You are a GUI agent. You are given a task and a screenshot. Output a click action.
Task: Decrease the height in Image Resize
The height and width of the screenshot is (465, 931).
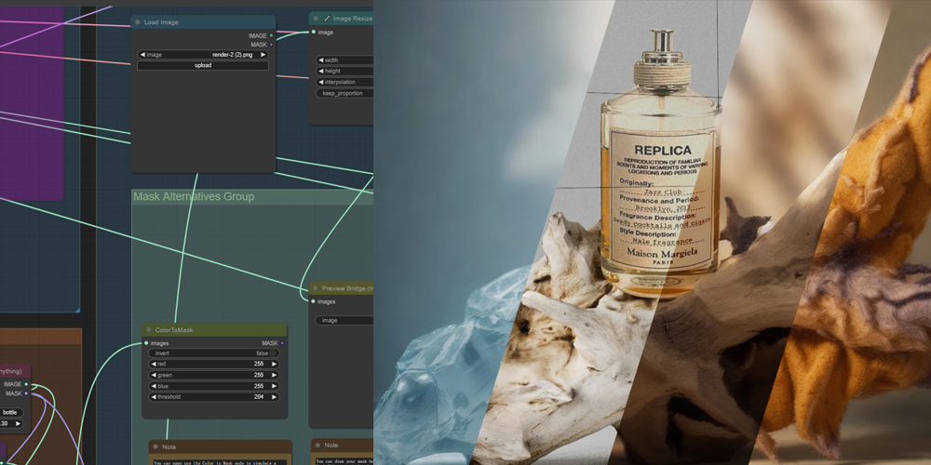tap(320, 72)
